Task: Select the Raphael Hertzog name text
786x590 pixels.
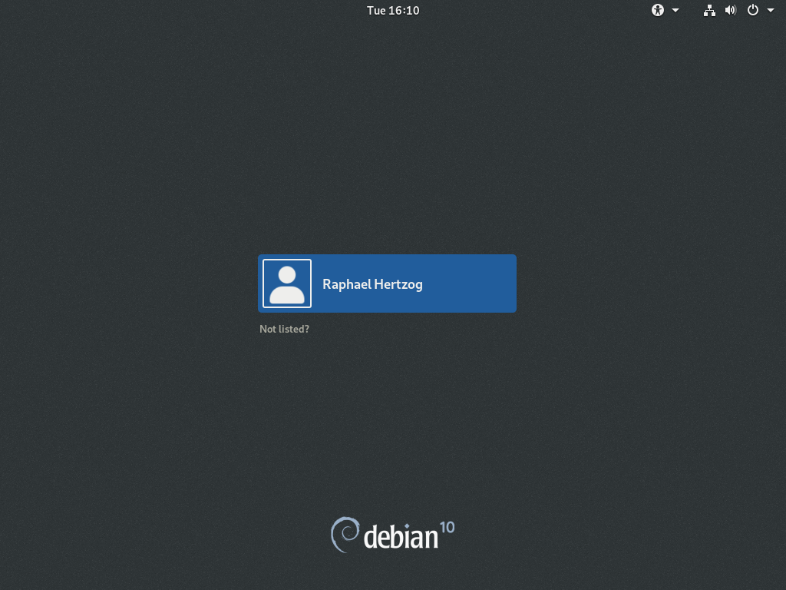Action: pyautogui.click(x=372, y=284)
